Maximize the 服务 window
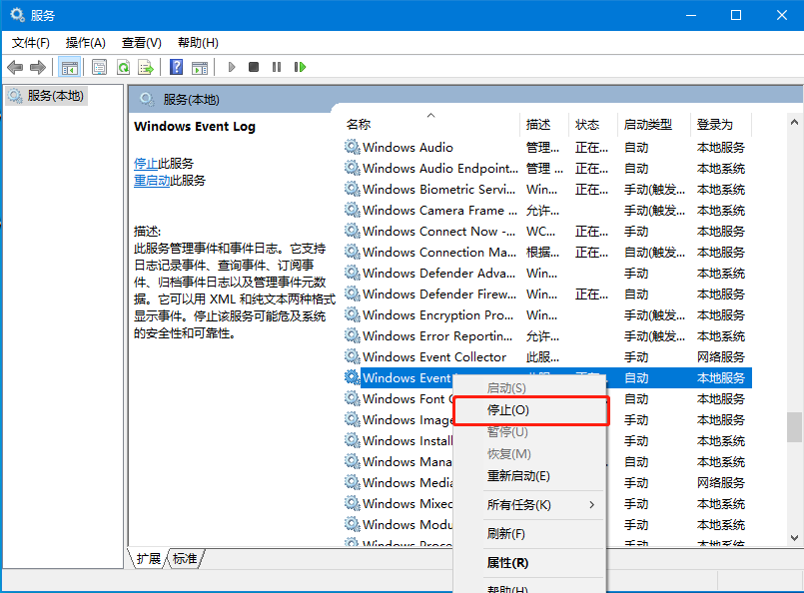 click(x=736, y=15)
